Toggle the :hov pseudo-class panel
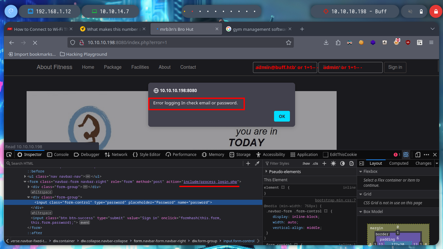Image resolution: width=443 pixels, height=249 pixels. [x=305, y=163]
